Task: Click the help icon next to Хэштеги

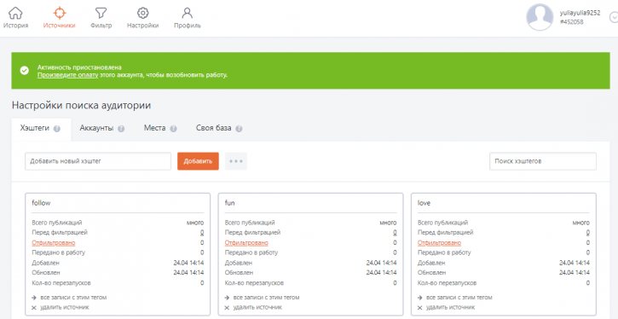Action: [x=57, y=129]
